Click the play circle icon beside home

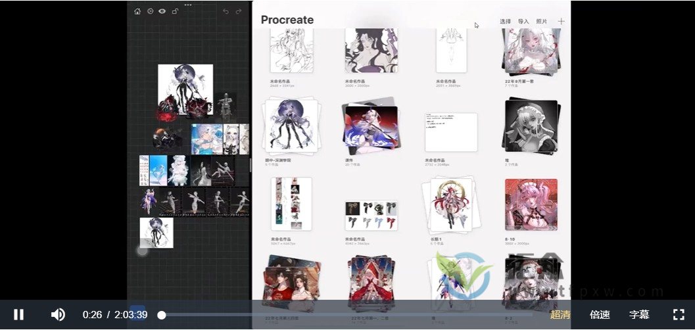pyautogui.click(x=151, y=12)
